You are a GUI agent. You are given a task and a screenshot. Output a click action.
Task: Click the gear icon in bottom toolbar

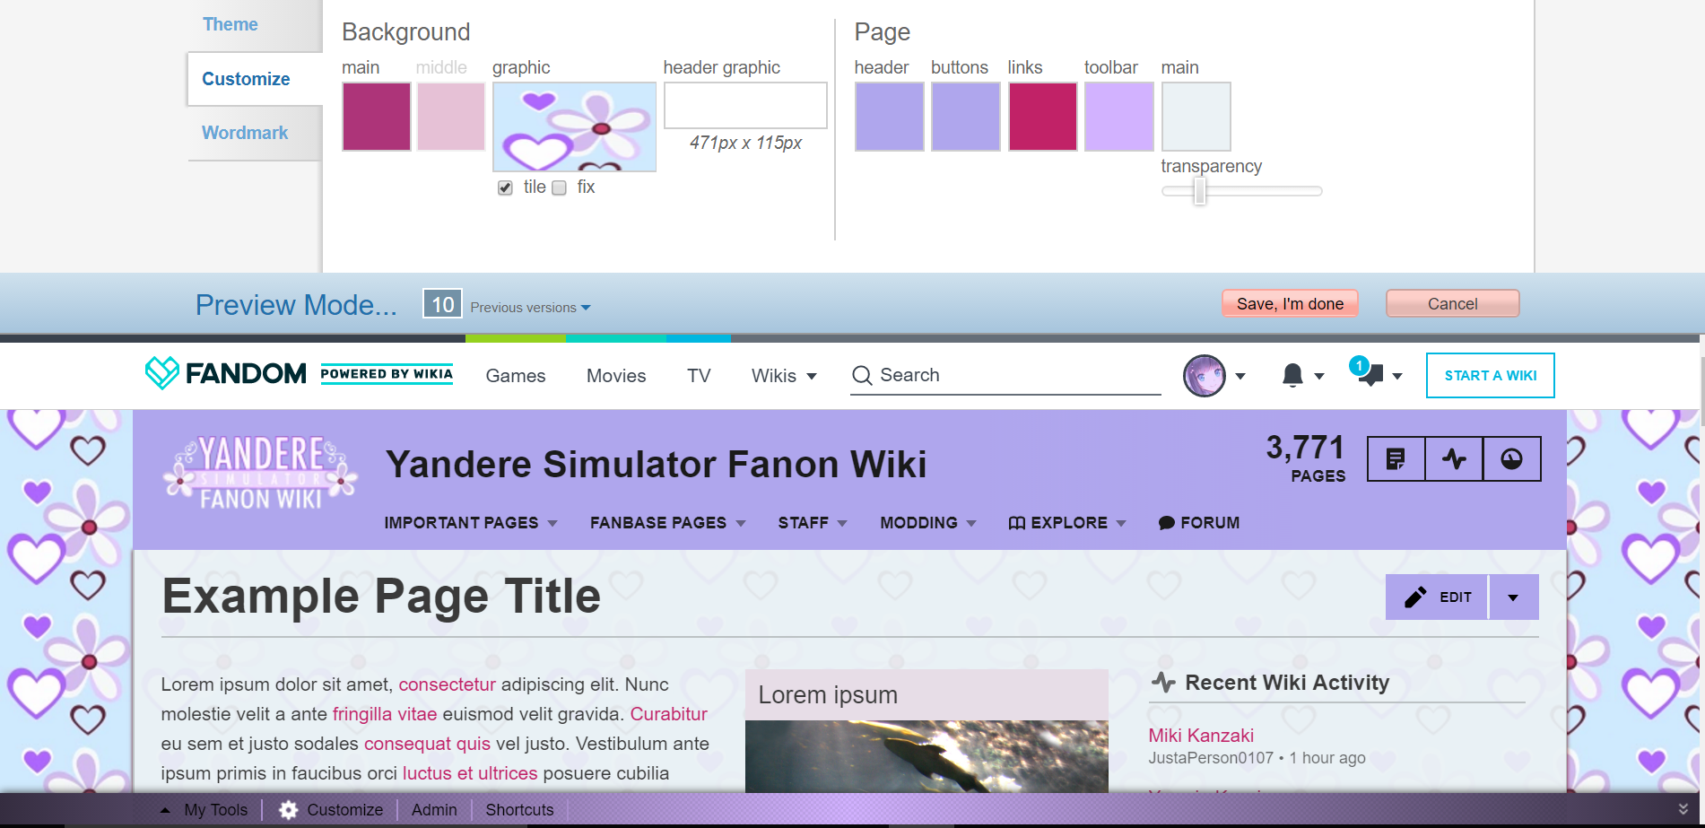click(289, 810)
